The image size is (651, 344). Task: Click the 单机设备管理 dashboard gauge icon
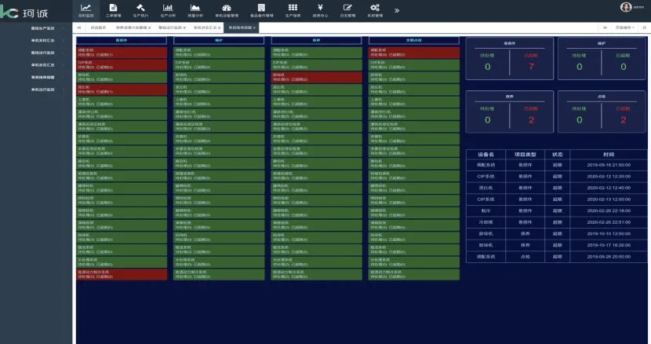coord(227,7)
